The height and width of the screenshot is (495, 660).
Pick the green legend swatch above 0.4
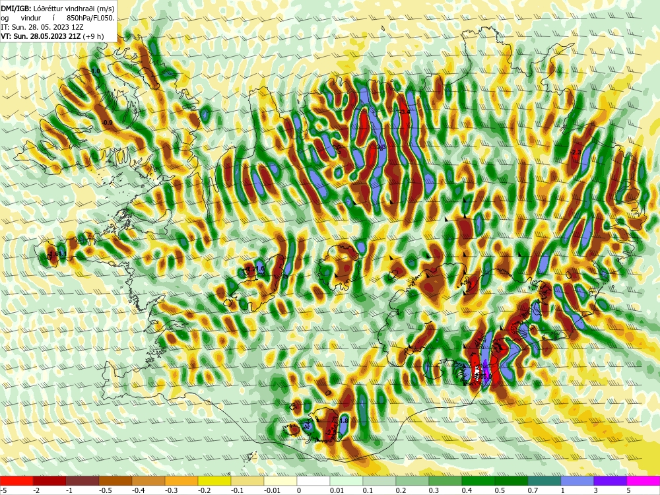point(478,480)
